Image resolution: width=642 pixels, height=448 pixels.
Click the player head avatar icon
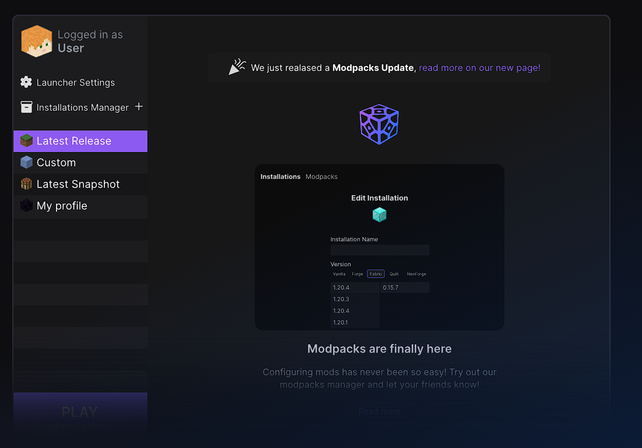coord(36,40)
